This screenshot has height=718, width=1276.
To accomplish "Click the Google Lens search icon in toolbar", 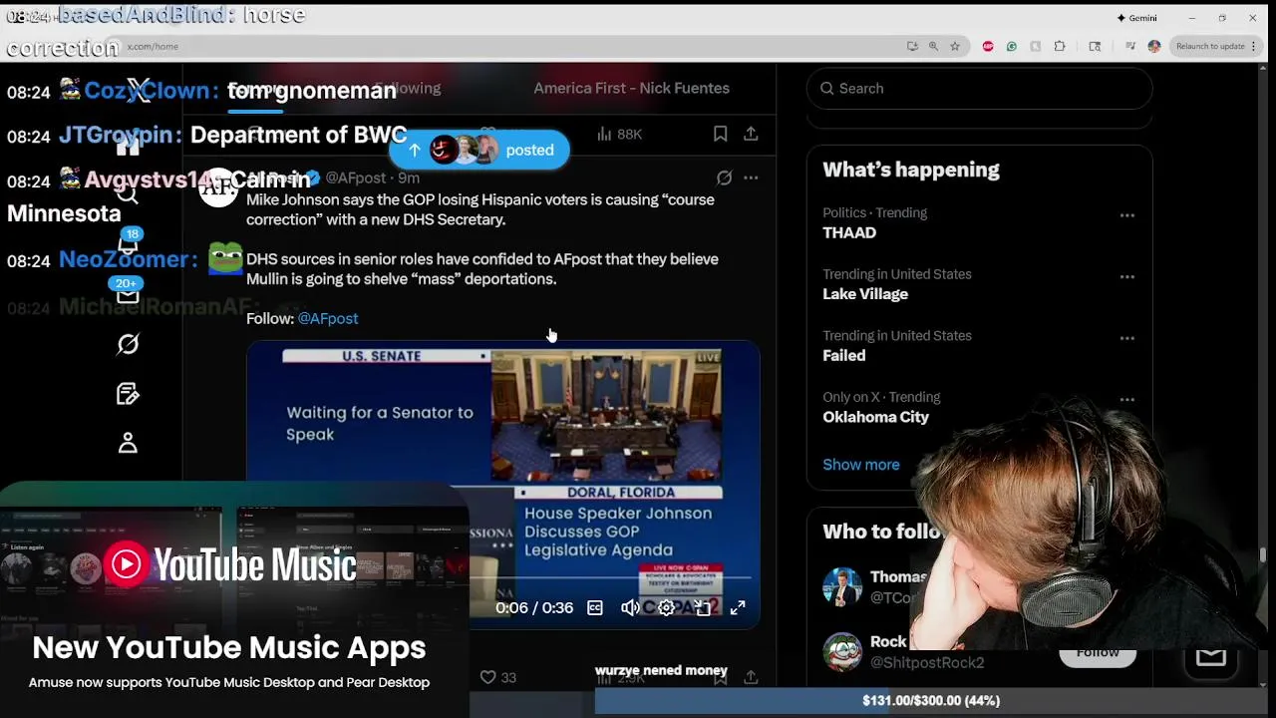I will pos(1095,46).
